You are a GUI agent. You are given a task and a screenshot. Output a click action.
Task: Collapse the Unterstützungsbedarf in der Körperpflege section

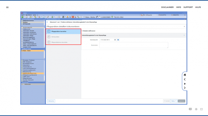(184, 35)
